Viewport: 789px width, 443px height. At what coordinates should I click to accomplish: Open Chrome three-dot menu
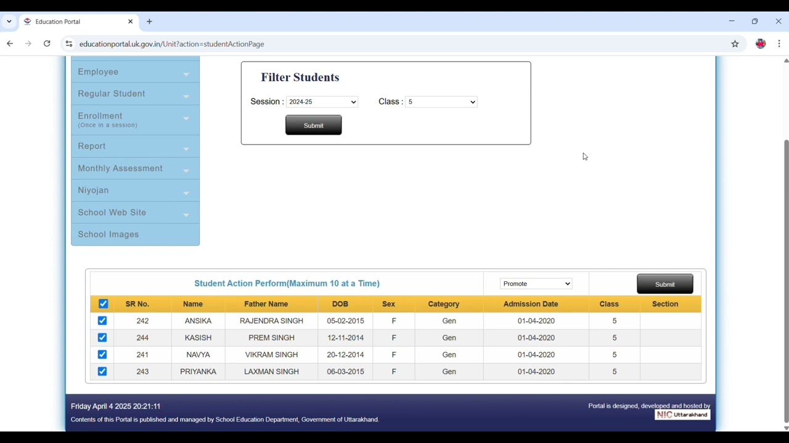coord(779,44)
